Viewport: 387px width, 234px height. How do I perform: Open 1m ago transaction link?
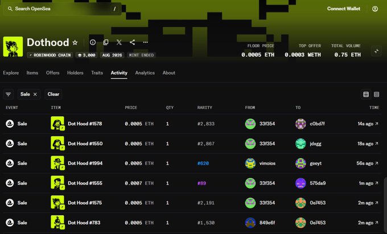368,183
